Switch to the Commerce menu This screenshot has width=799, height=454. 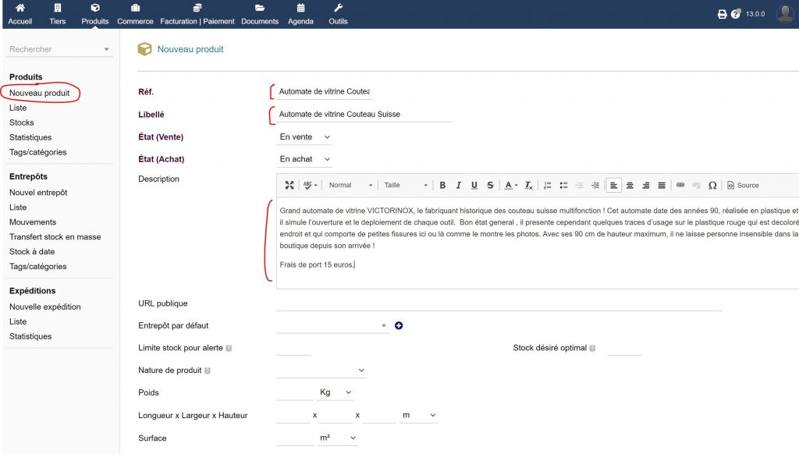click(135, 13)
